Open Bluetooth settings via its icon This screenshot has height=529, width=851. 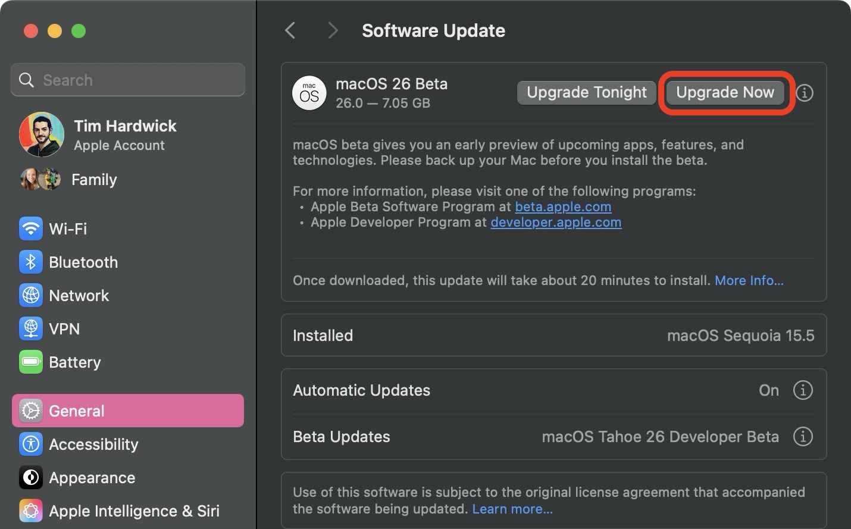[30, 262]
